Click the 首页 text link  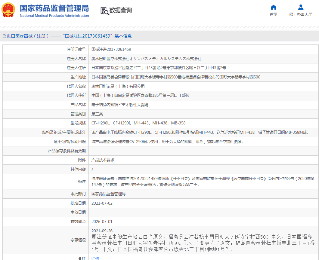pyautogui.click(x=274, y=14)
